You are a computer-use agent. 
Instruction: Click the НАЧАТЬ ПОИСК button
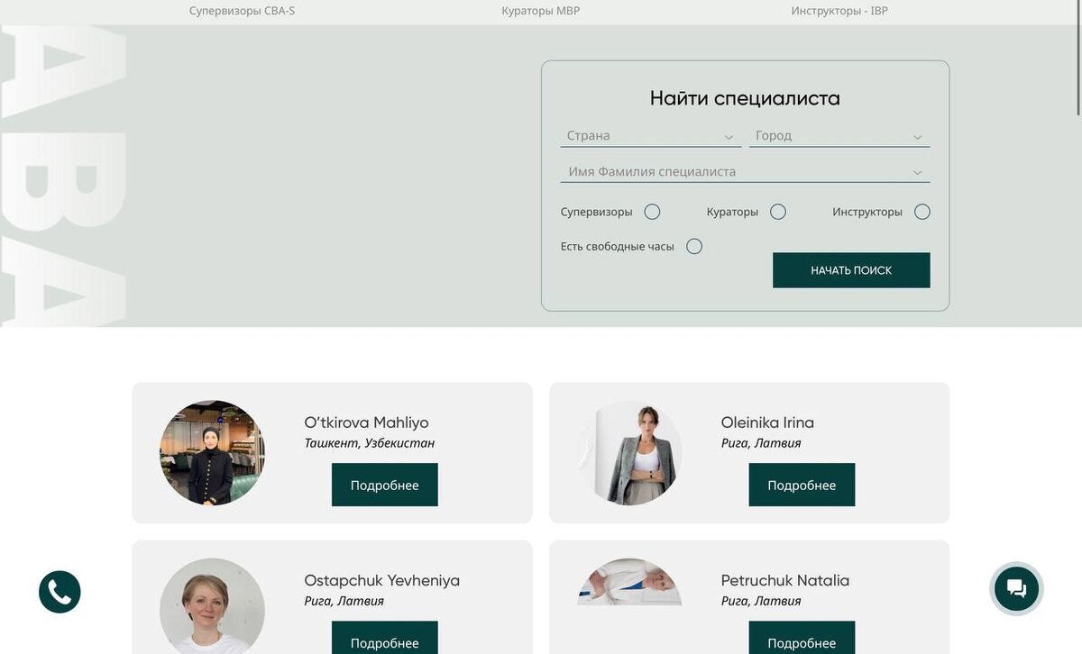click(x=851, y=270)
